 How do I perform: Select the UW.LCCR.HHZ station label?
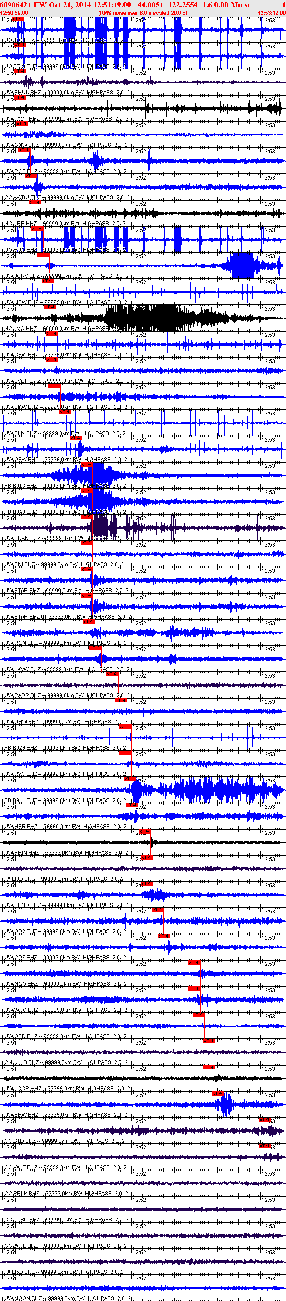23,1090
